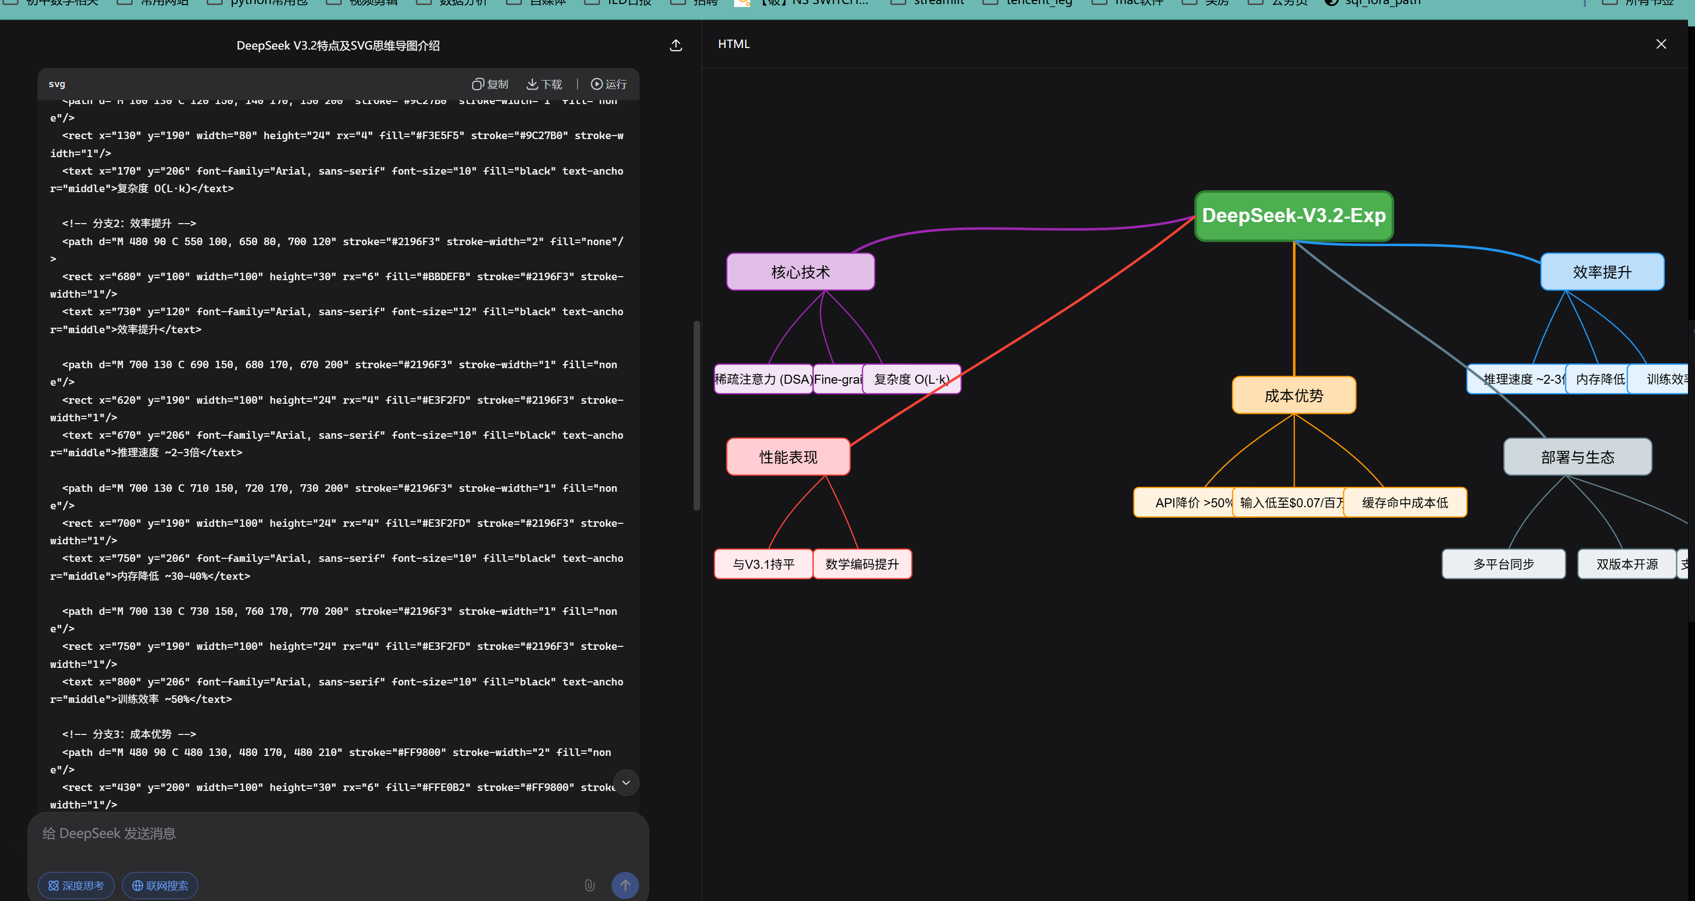Image resolution: width=1695 pixels, height=901 pixels.
Task: Click the HTML panel tab label
Action: 734,44
